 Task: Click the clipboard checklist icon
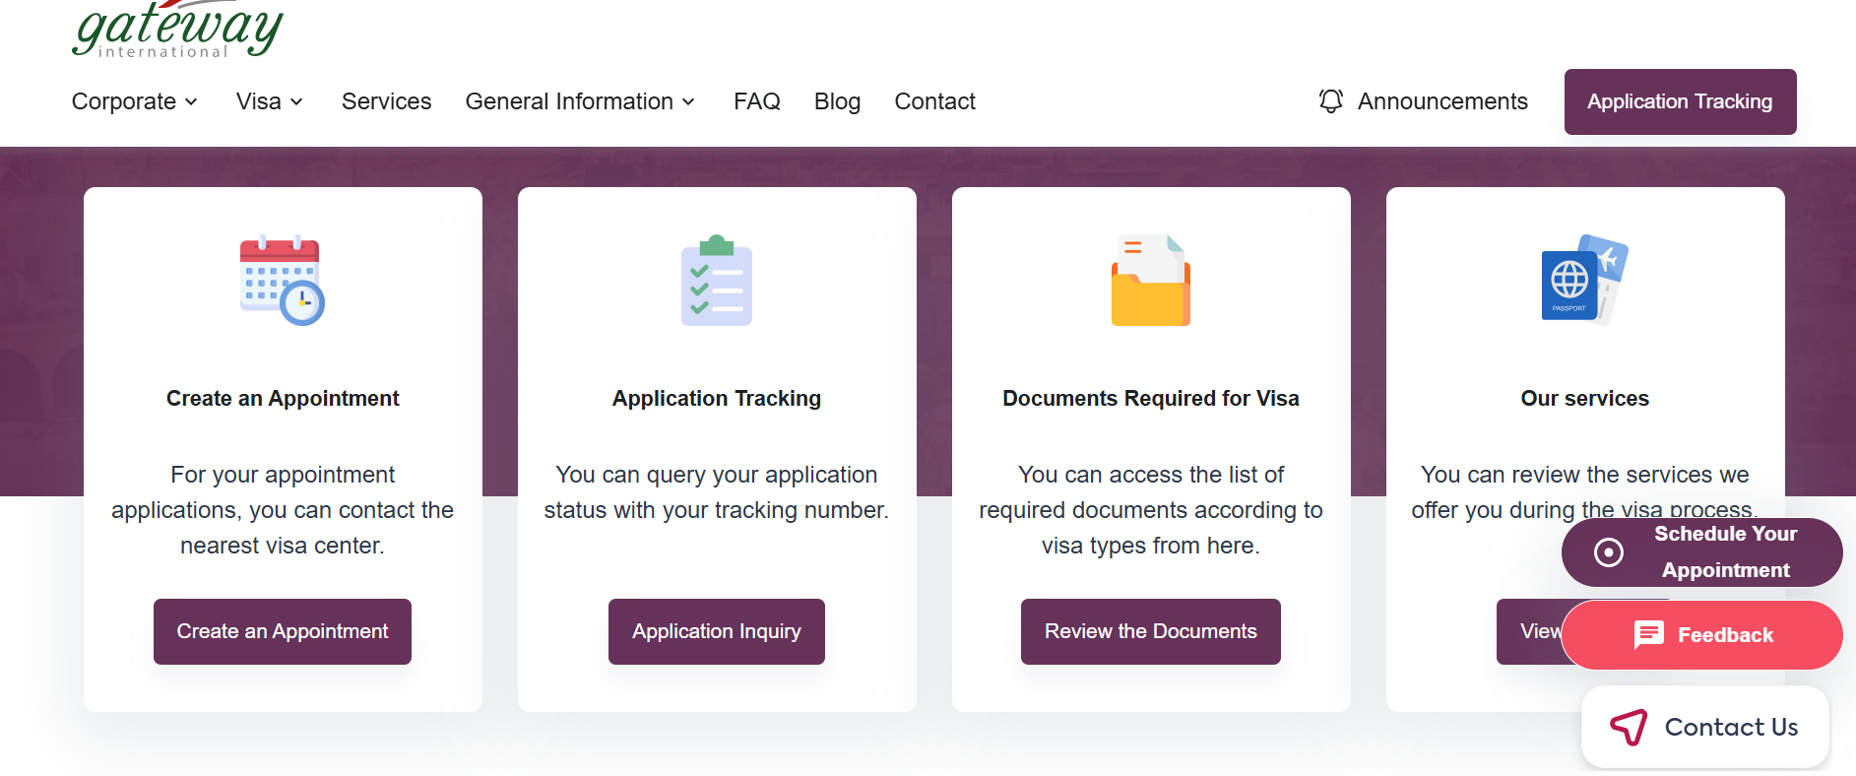tap(716, 281)
